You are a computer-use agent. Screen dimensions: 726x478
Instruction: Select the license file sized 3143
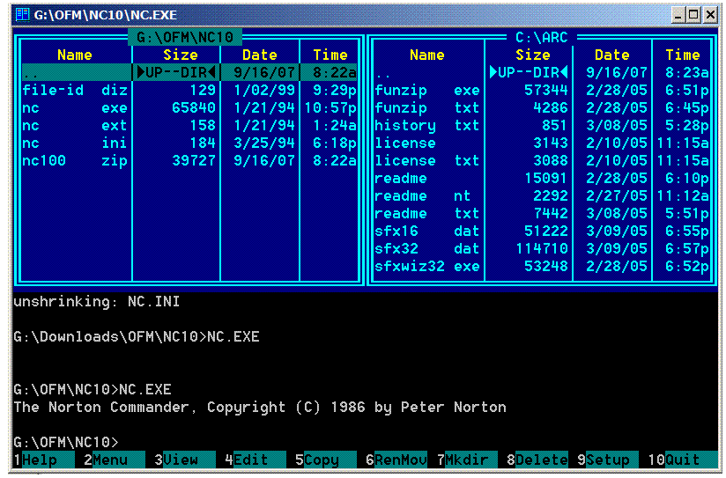click(542, 143)
